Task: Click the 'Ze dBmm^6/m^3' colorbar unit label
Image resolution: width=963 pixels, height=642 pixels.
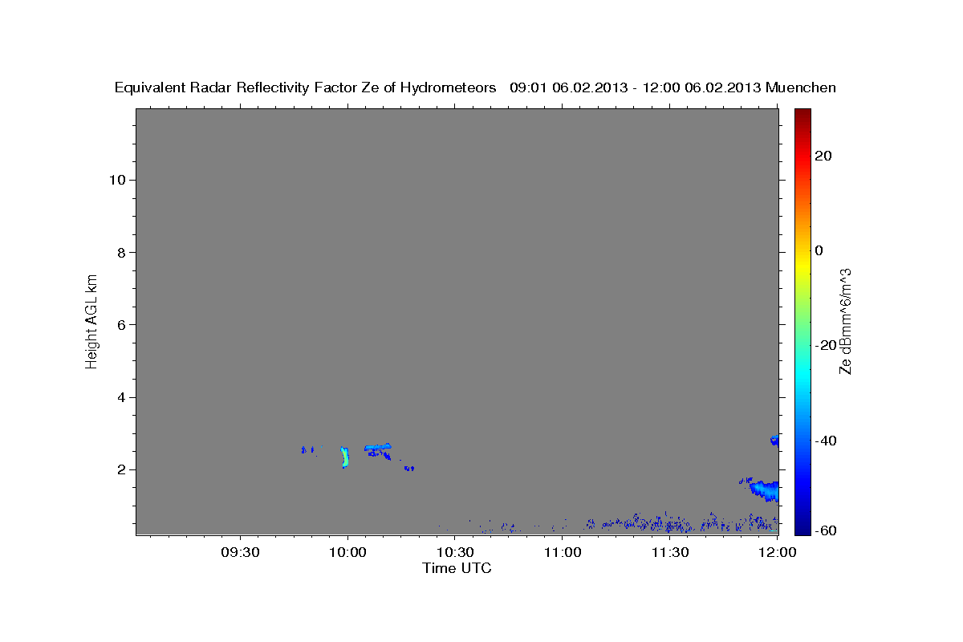Action: (845, 321)
